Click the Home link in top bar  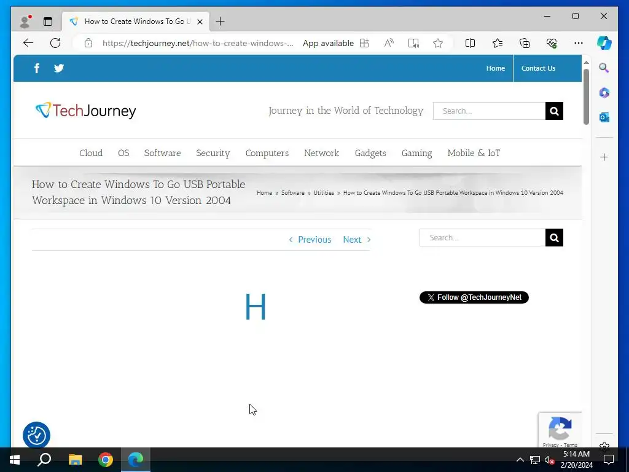click(x=496, y=68)
